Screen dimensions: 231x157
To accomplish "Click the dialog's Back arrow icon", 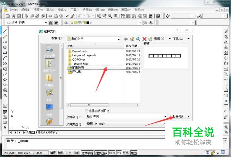I will tap(126, 39).
